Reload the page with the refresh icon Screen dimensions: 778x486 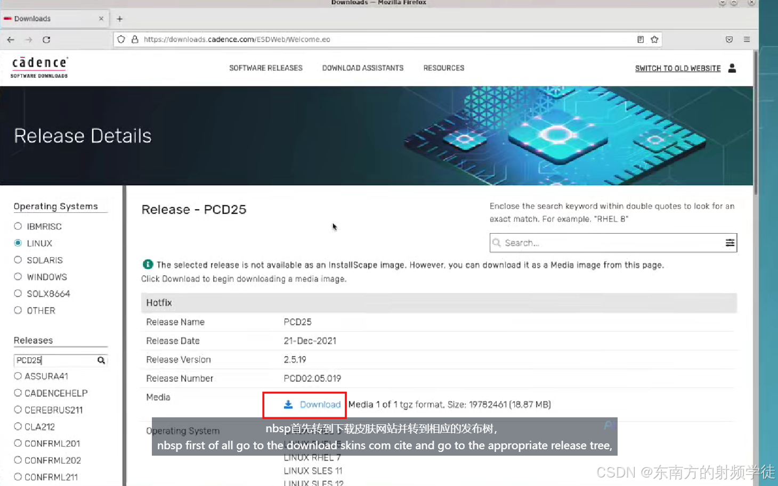pyautogui.click(x=46, y=40)
